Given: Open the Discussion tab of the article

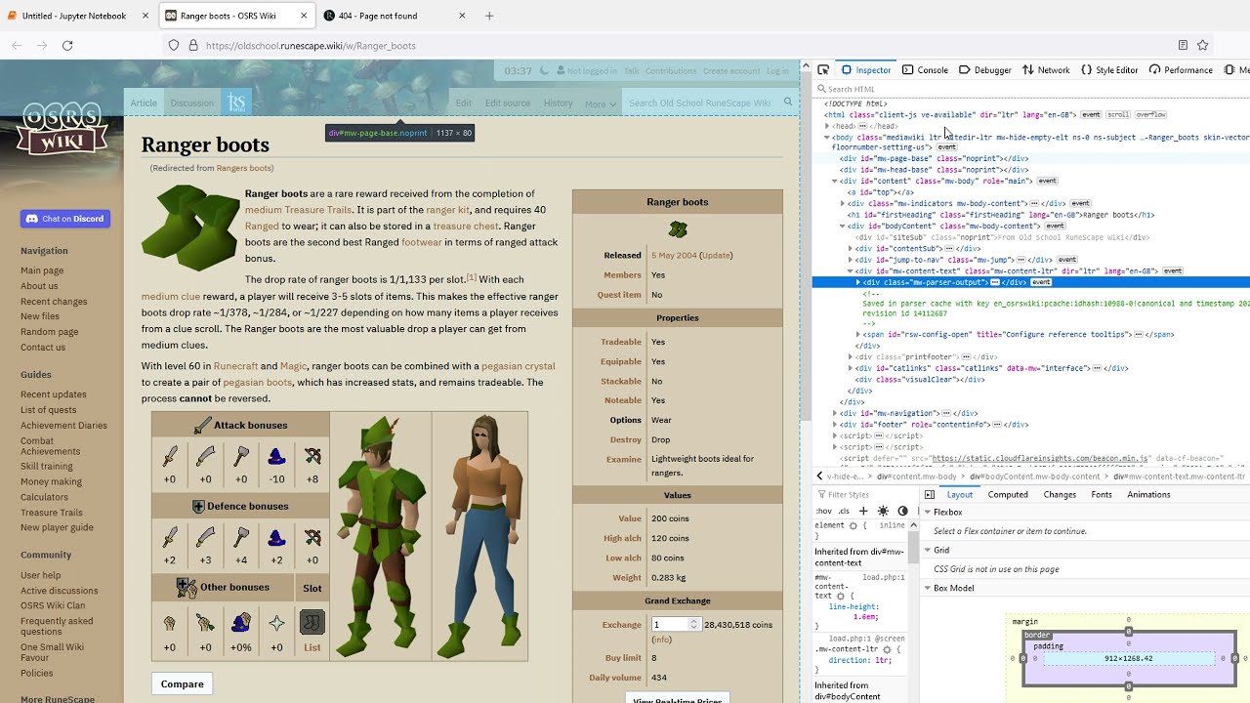Looking at the screenshot, I should coord(192,103).
